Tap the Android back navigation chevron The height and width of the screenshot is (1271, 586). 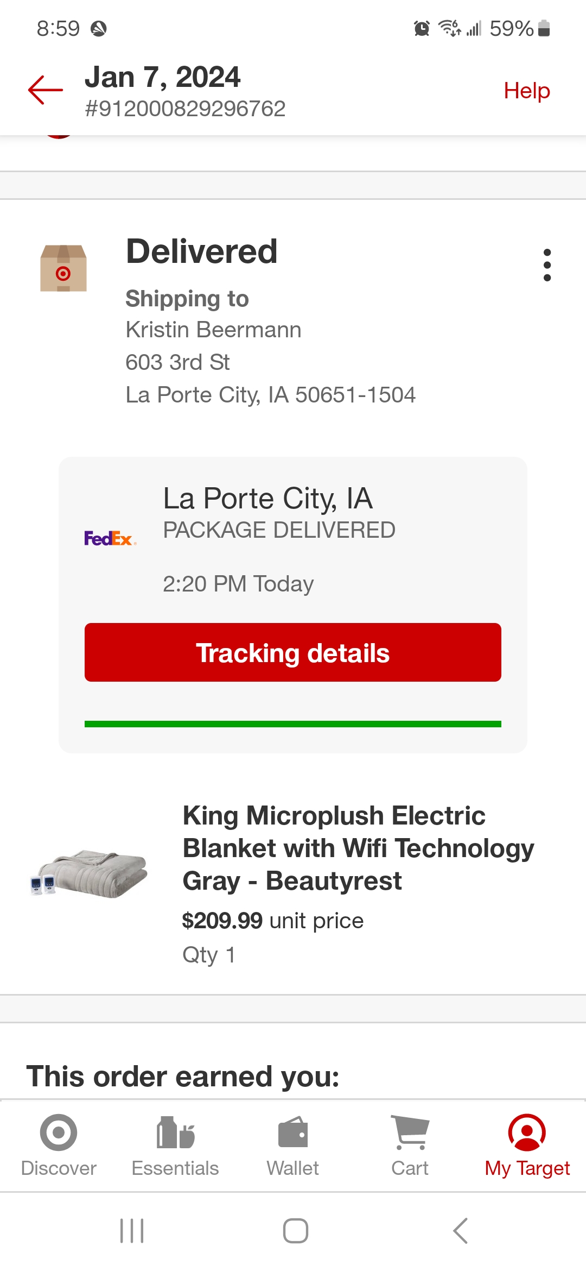point(460,1231)
